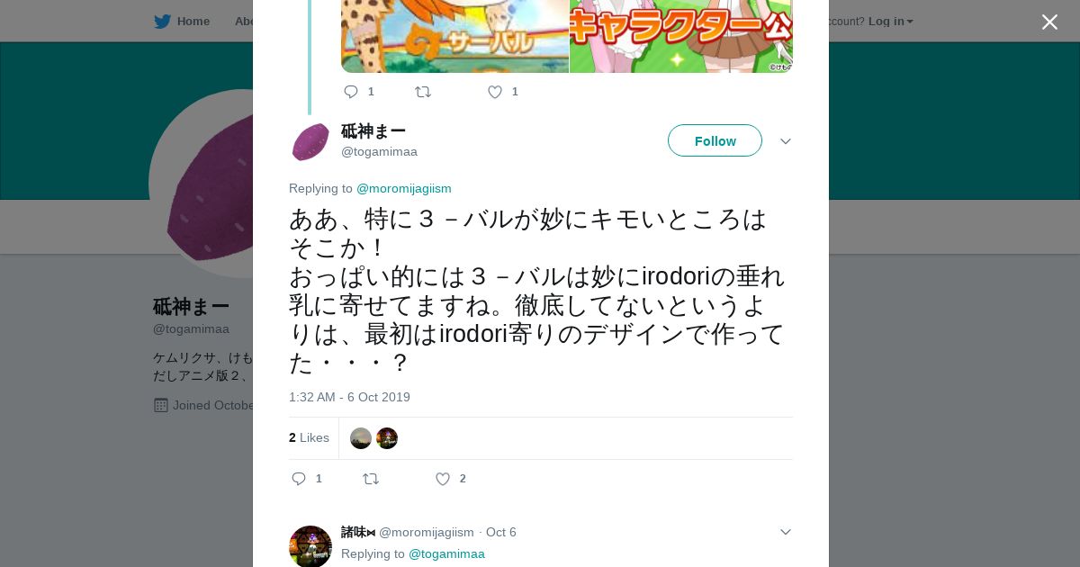Open @togamimaa link in reply below

coord(446,553)
